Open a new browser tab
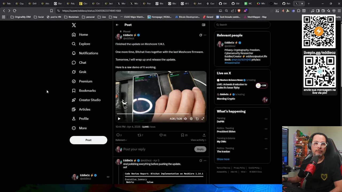342x192 pixels. click(x=309, y=3)
